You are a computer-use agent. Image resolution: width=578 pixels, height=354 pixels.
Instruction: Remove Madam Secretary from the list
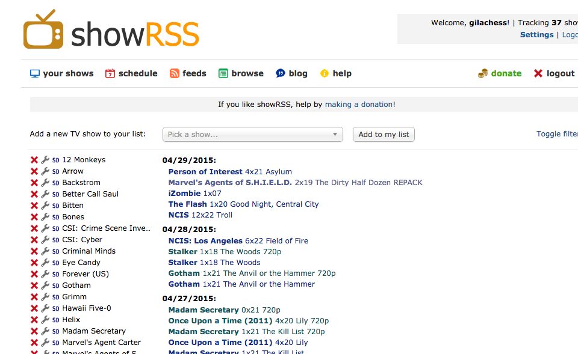[x=34, y=331]
